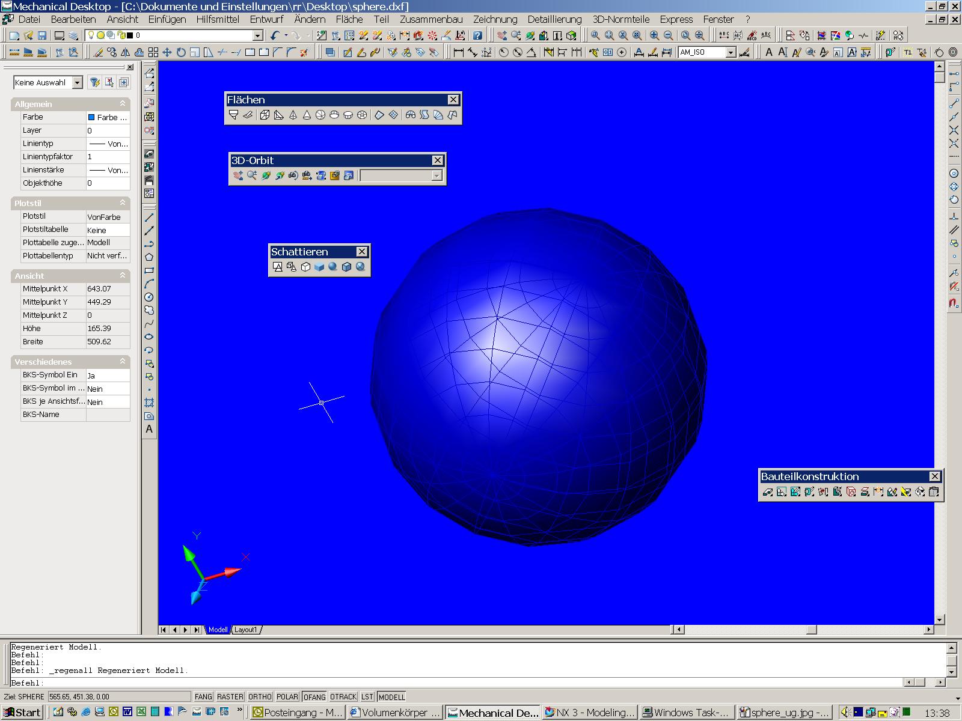
Task: Choose the pyramid surface tool in Flächen
Action: coord(293,115)
